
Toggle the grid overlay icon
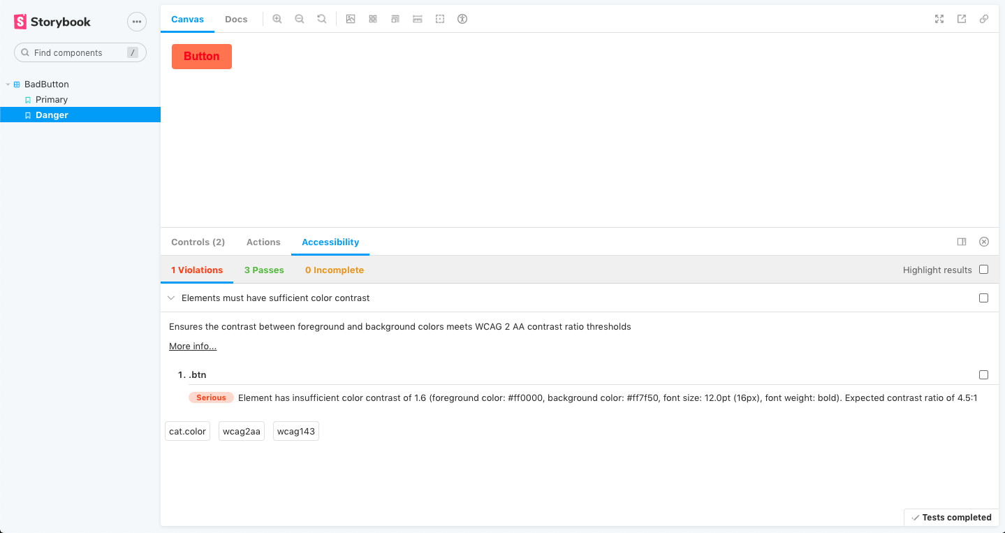coord(373,19)
